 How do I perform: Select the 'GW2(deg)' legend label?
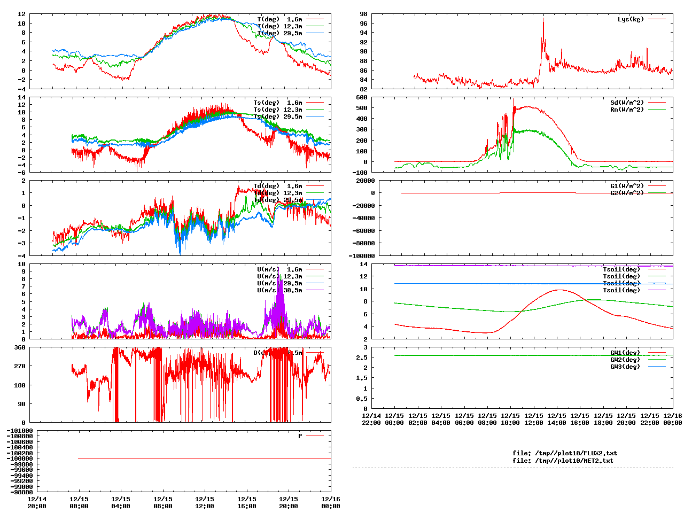point(625,360)
